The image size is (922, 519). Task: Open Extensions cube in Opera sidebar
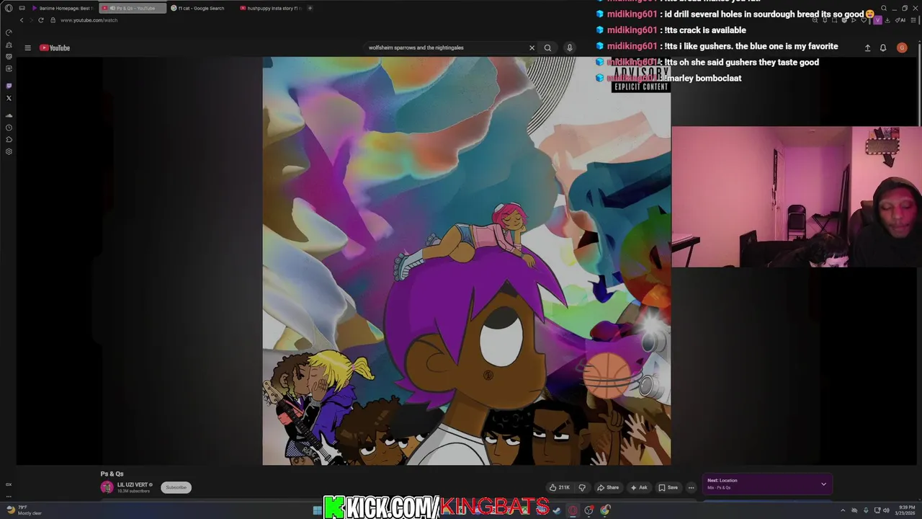click(x=9, y=140)
